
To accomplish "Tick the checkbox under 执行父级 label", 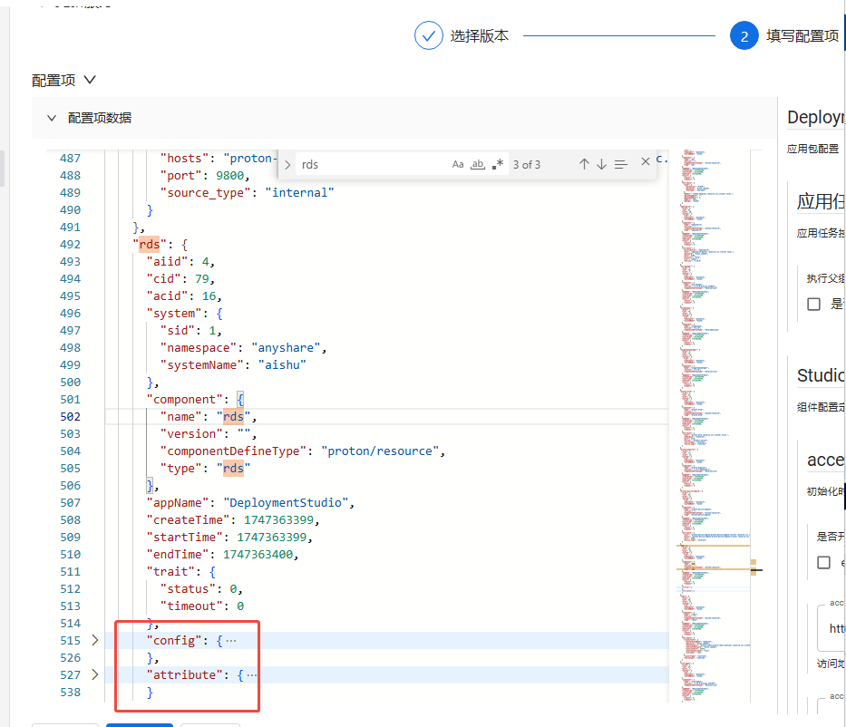I will [x=813, y=304].
